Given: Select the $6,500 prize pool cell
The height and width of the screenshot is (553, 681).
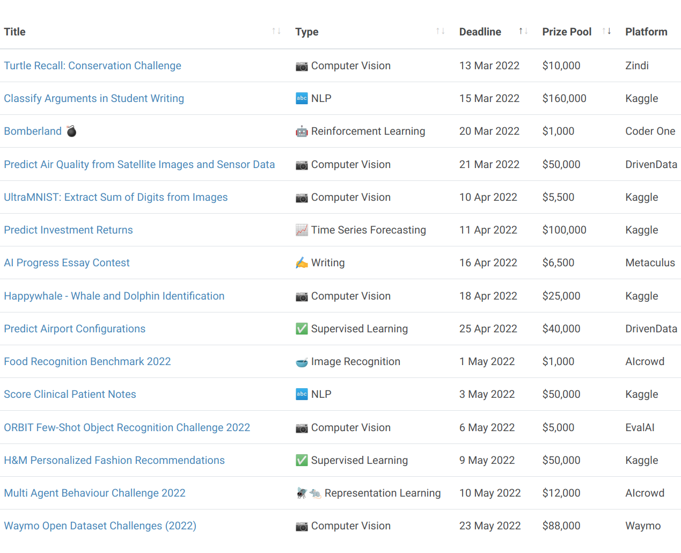Looking at the screenshot, I should click(x=558, y=263).
